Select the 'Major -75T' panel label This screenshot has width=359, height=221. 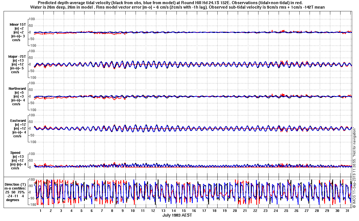point(17,57)
